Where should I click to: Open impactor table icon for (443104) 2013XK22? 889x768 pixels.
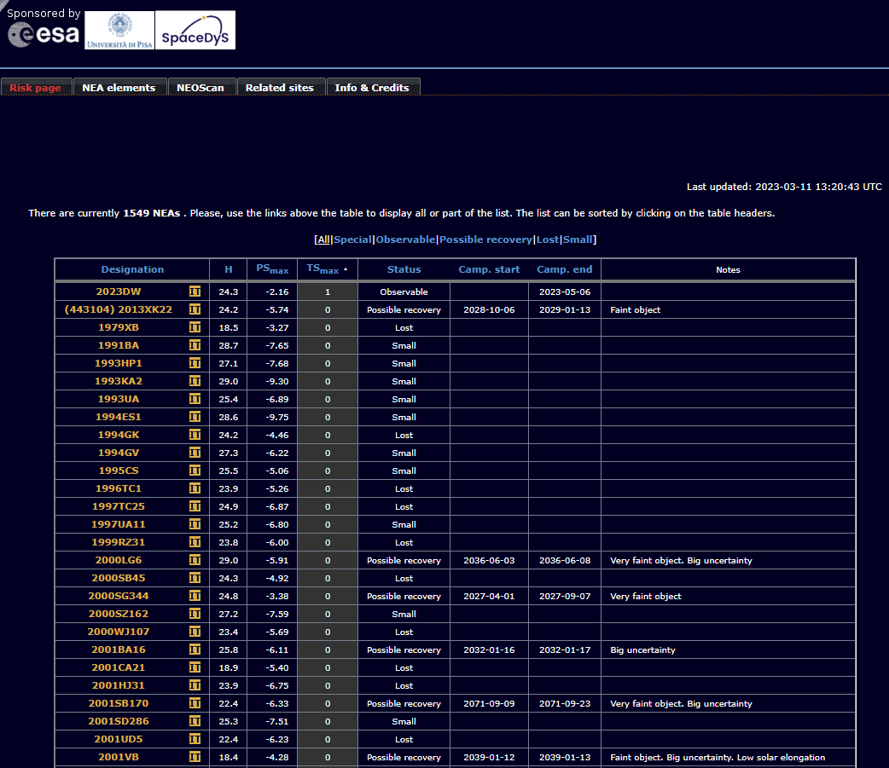(195, 309)
